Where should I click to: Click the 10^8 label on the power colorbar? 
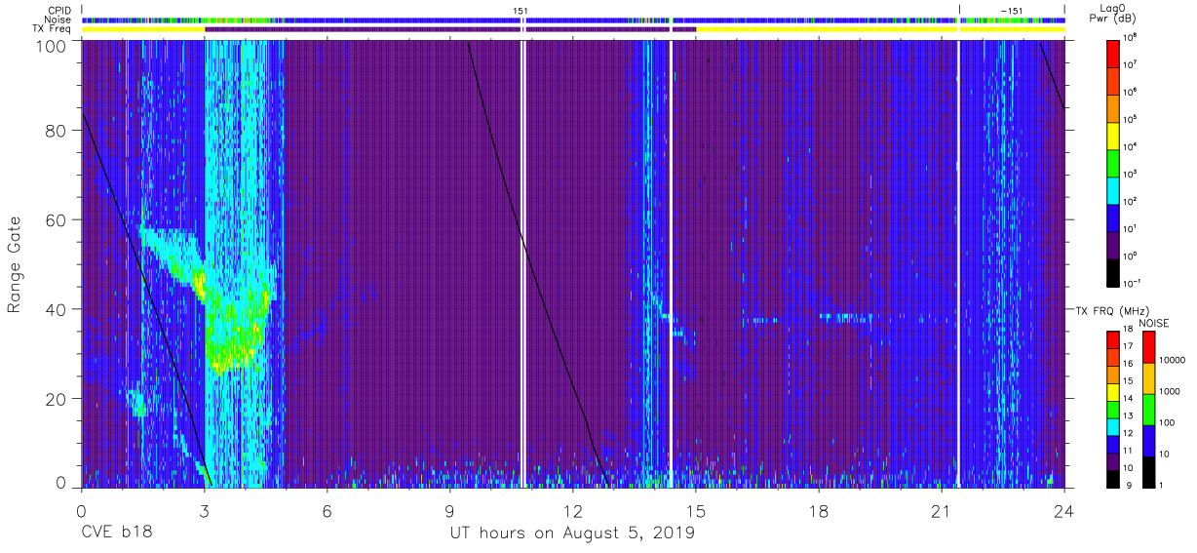pyautogui.click(x=1131, y=37)
